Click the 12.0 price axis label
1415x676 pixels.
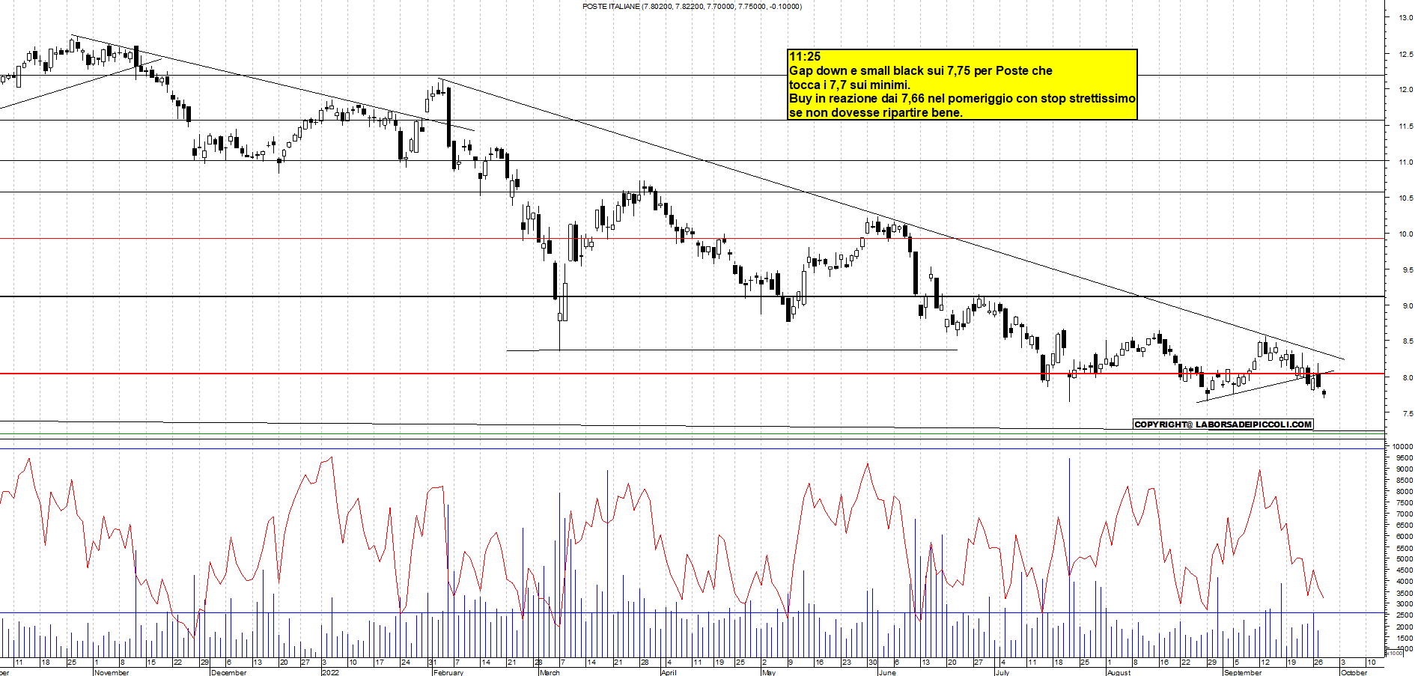click(x=1405, y=90)
